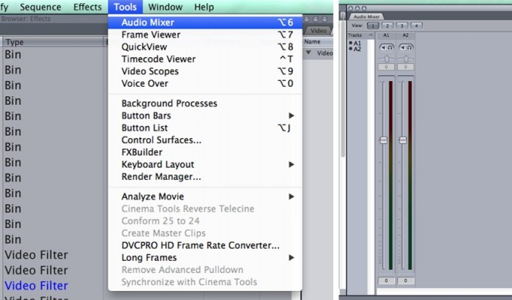
Task: Toggle the A2 track visibility dot
Action: 350,49
